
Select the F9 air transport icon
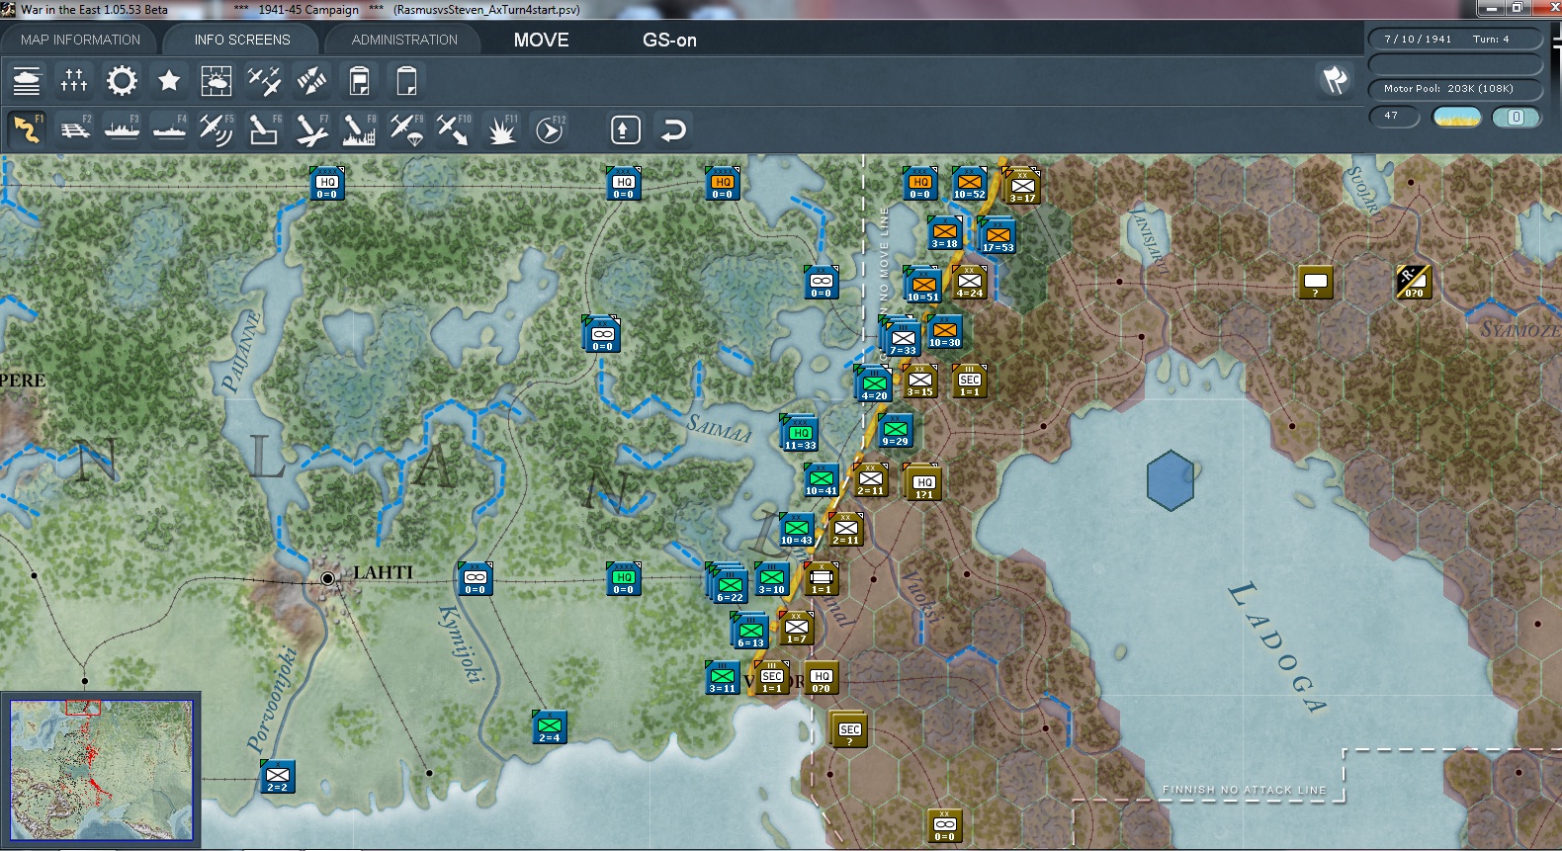[x=406, y=129]
